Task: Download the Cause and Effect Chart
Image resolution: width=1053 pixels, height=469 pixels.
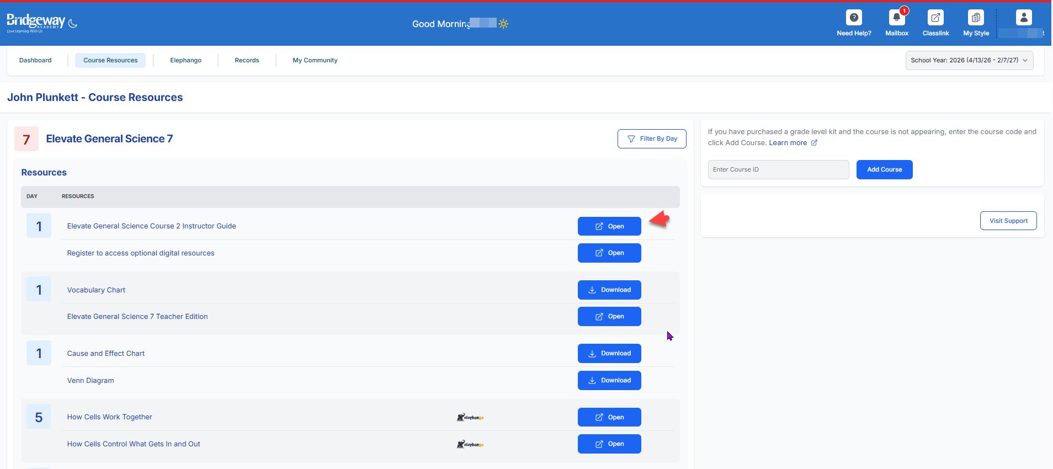Action: point(609,353)
